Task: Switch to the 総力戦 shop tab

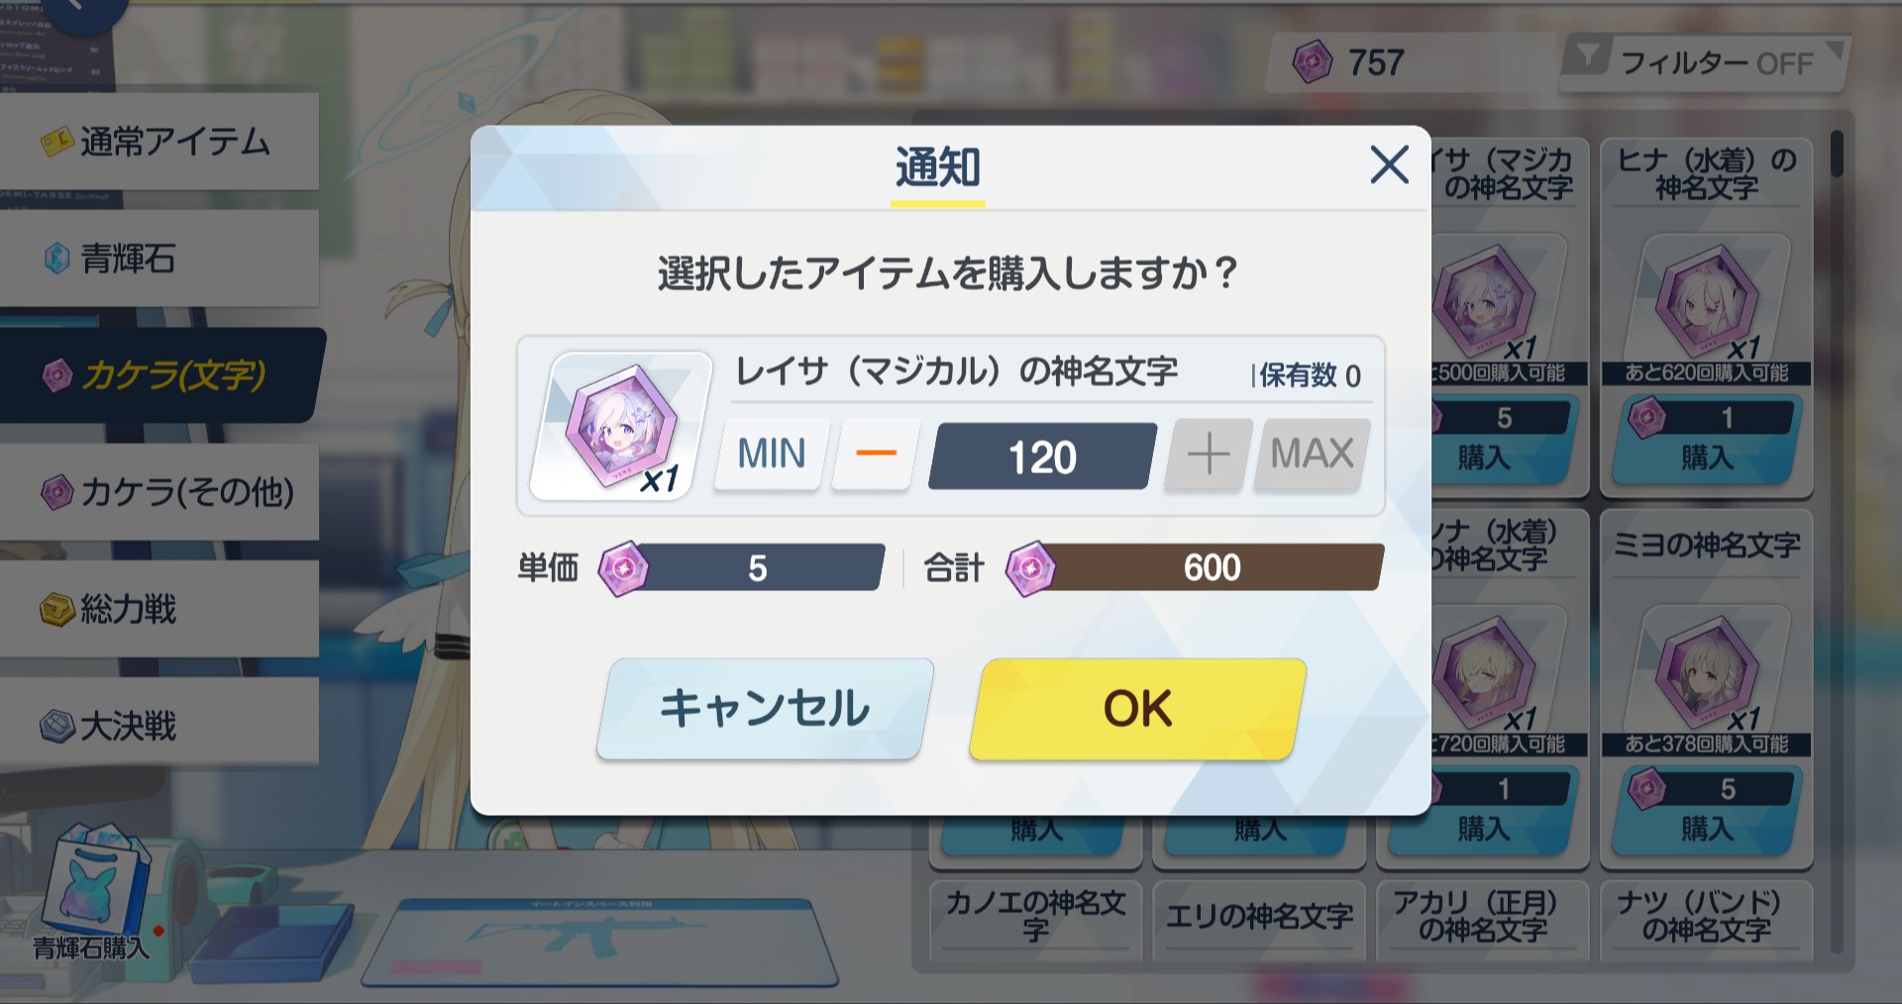Action: pyautogui.click(x=158, y=609)
